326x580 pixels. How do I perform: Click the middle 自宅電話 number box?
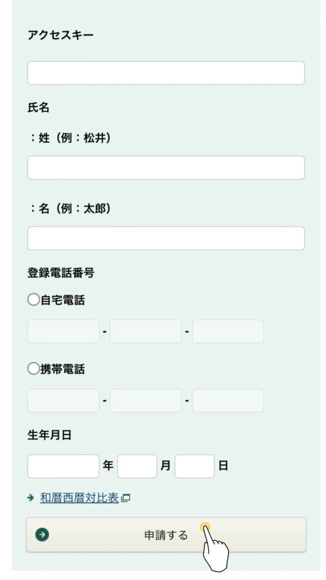click(145, 331)
